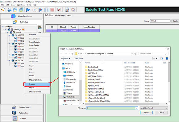
Task: Collapse the Patterns tree node
Action: pyautogui.click(x=3, y=27)
